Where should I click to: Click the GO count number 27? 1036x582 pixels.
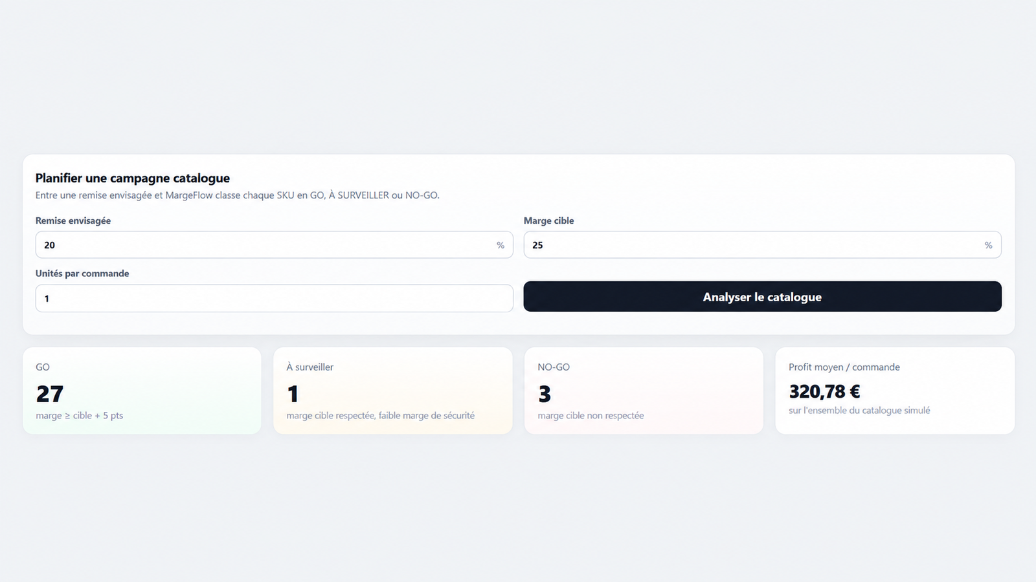pyautogui.click(x=50, y=394)
